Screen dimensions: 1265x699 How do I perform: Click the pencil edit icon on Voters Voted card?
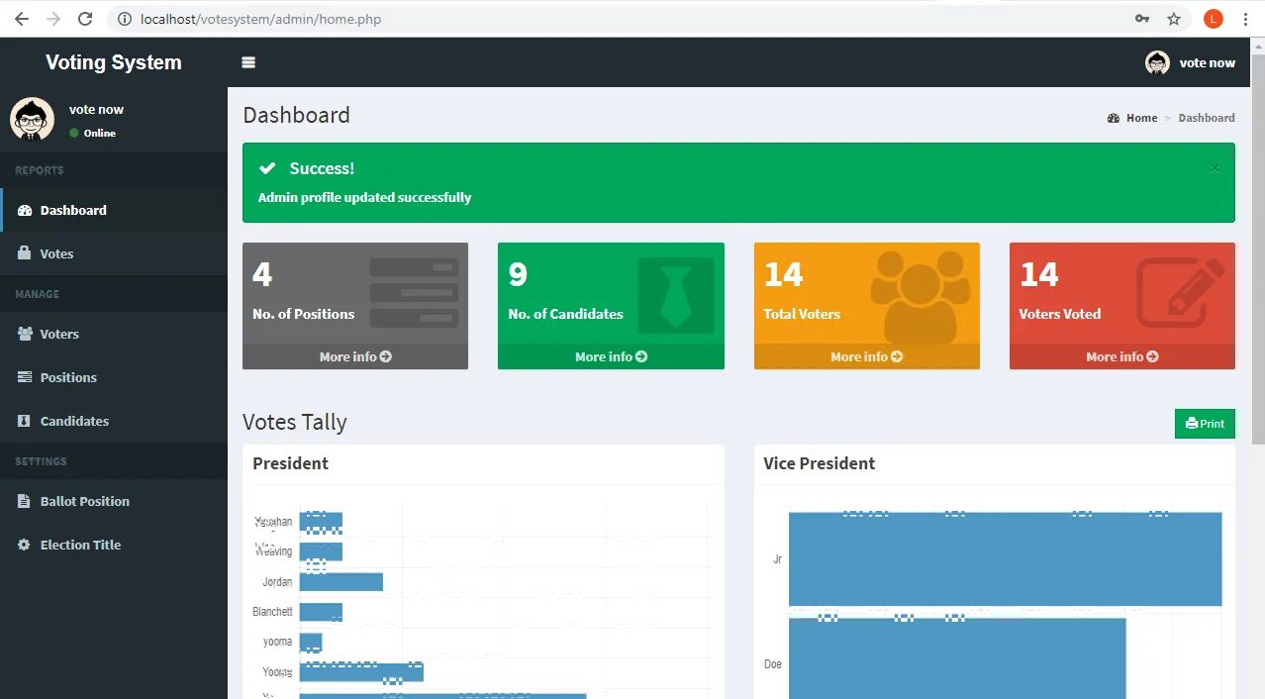[1181, 292]
